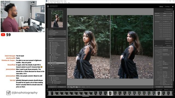The width and height of the screenshot is (175, 98).
Task: Expand the Histogram panel
Action: pyautogui.click(x=172, y=9)
